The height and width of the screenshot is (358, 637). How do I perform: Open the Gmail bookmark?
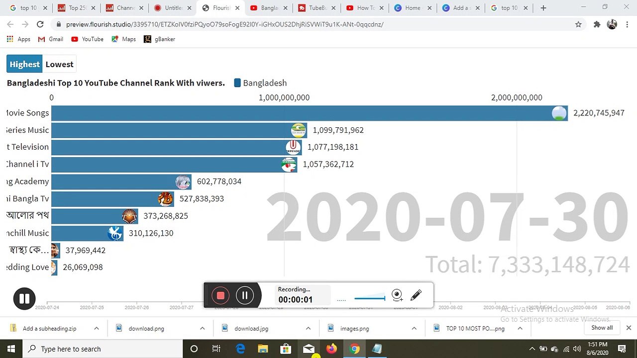pos(51,39)
